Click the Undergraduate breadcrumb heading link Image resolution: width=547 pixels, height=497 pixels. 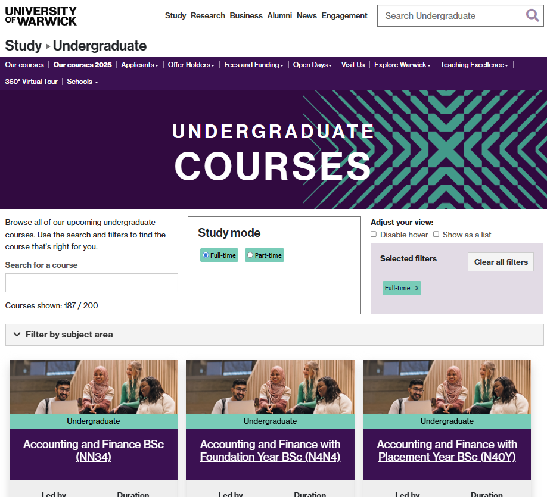pos(100,46)
